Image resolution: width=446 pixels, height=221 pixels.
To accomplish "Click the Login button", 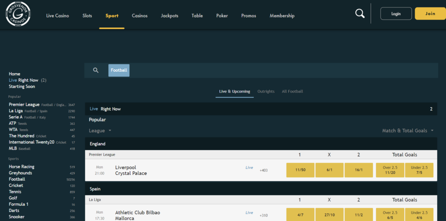I will (x=396, y=13).
